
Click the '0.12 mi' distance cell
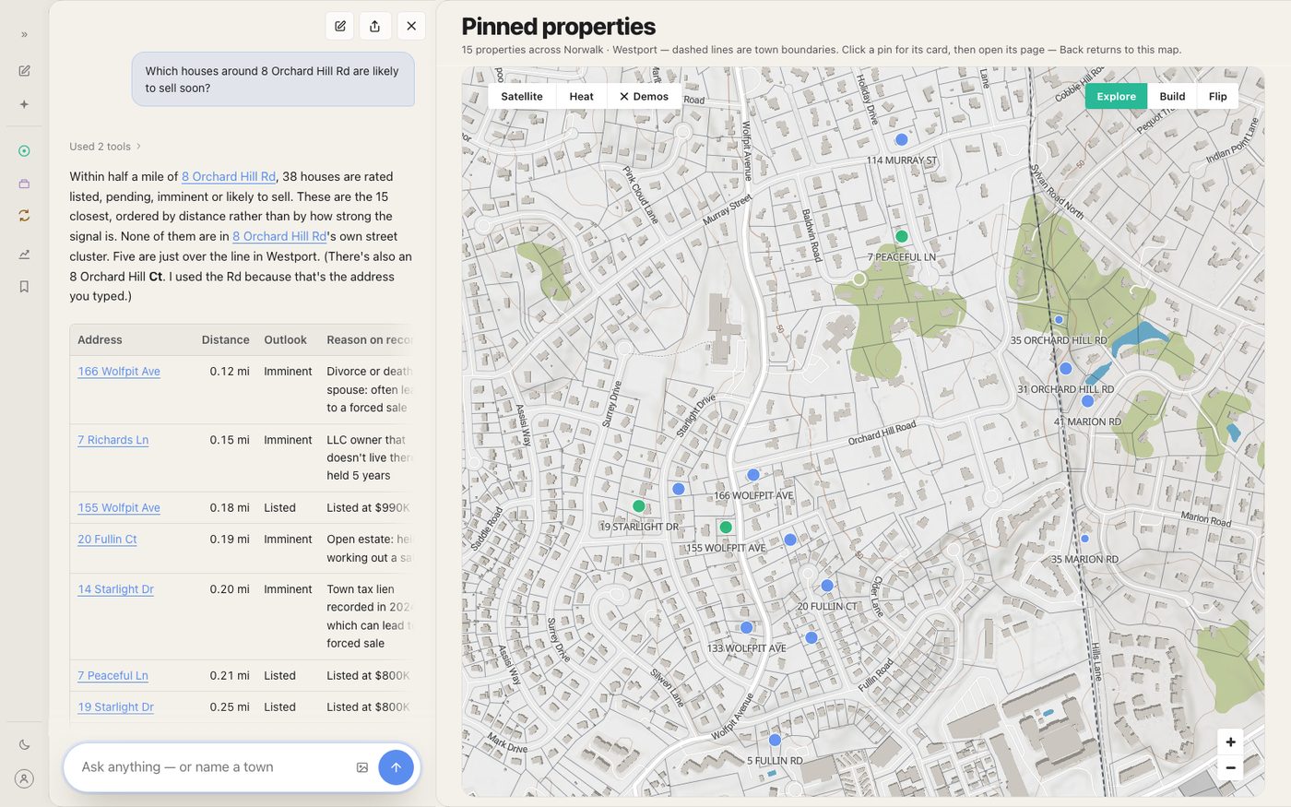point(230,372)
